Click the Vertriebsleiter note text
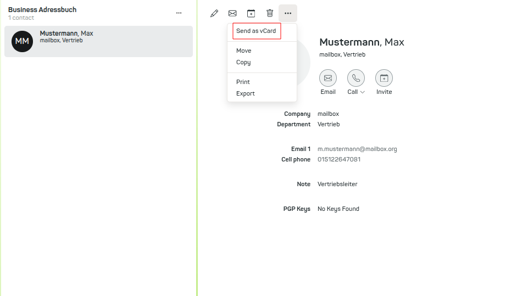 (x=337, y=184)
